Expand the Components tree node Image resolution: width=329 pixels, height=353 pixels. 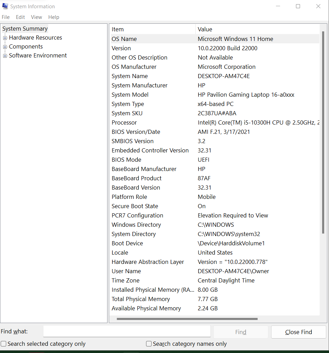pyautogui.click(x=5, y=46)
